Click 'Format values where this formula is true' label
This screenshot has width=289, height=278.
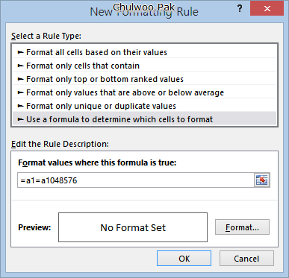pos(97,162)
